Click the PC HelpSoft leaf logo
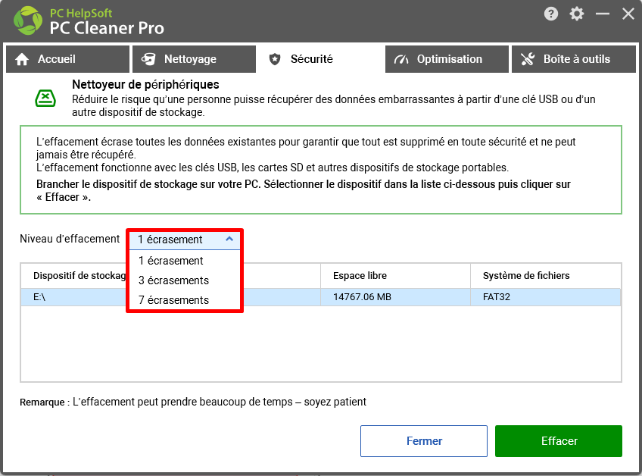 28,20
